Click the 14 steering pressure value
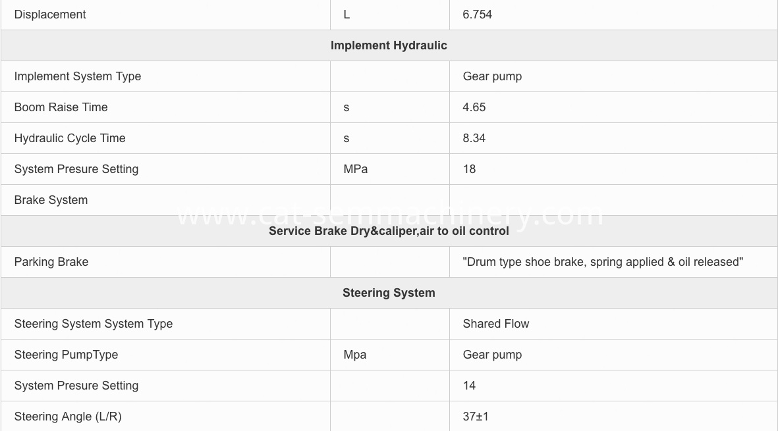The height and width of the screenshot is (431, 778). click(x=470, y=386)
